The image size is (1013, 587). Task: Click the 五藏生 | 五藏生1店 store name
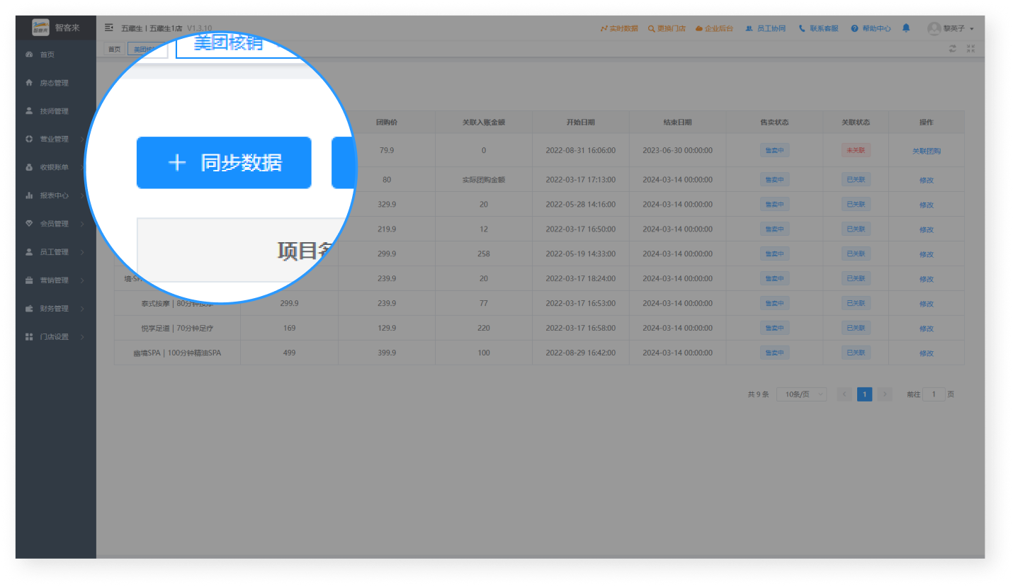coord(152,28)
